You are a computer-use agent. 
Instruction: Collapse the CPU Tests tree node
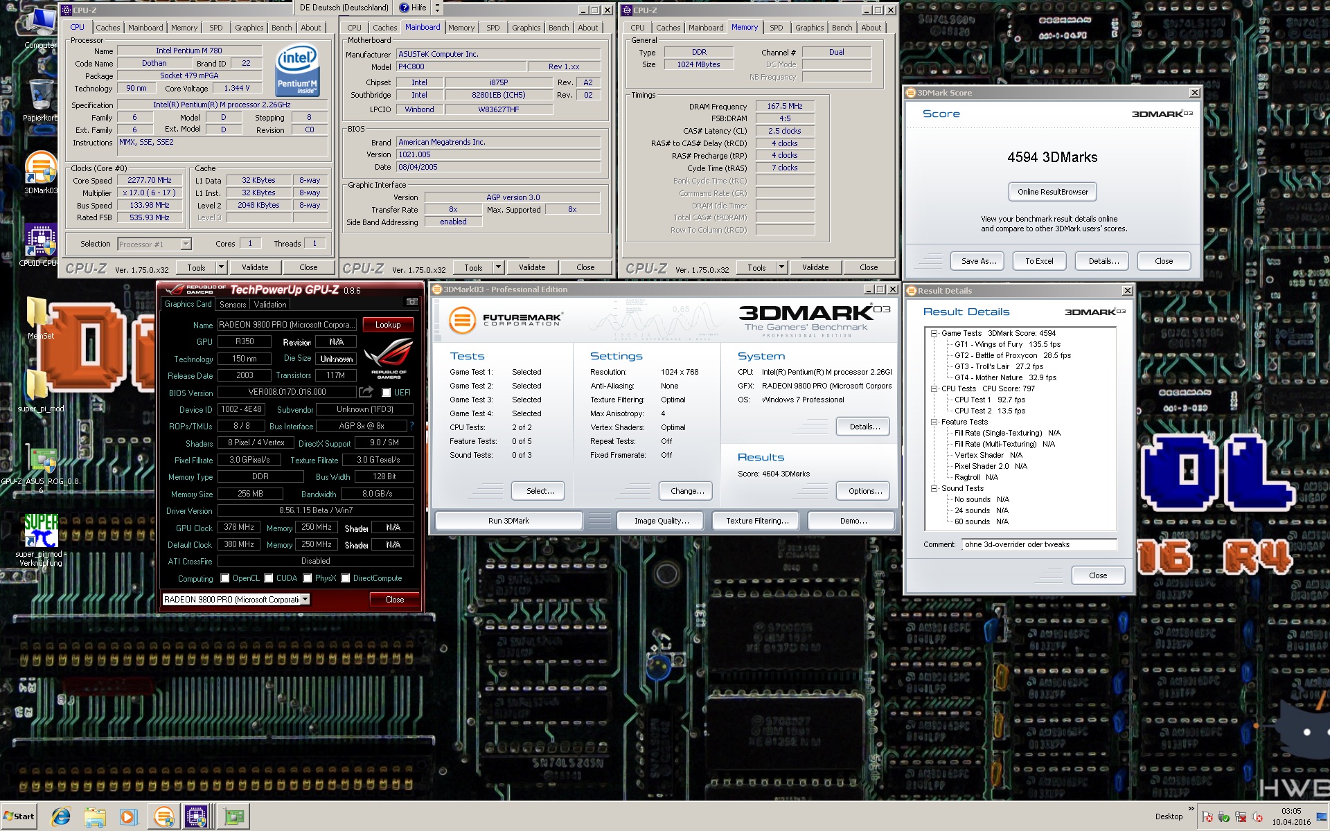[x=934, y=388]
